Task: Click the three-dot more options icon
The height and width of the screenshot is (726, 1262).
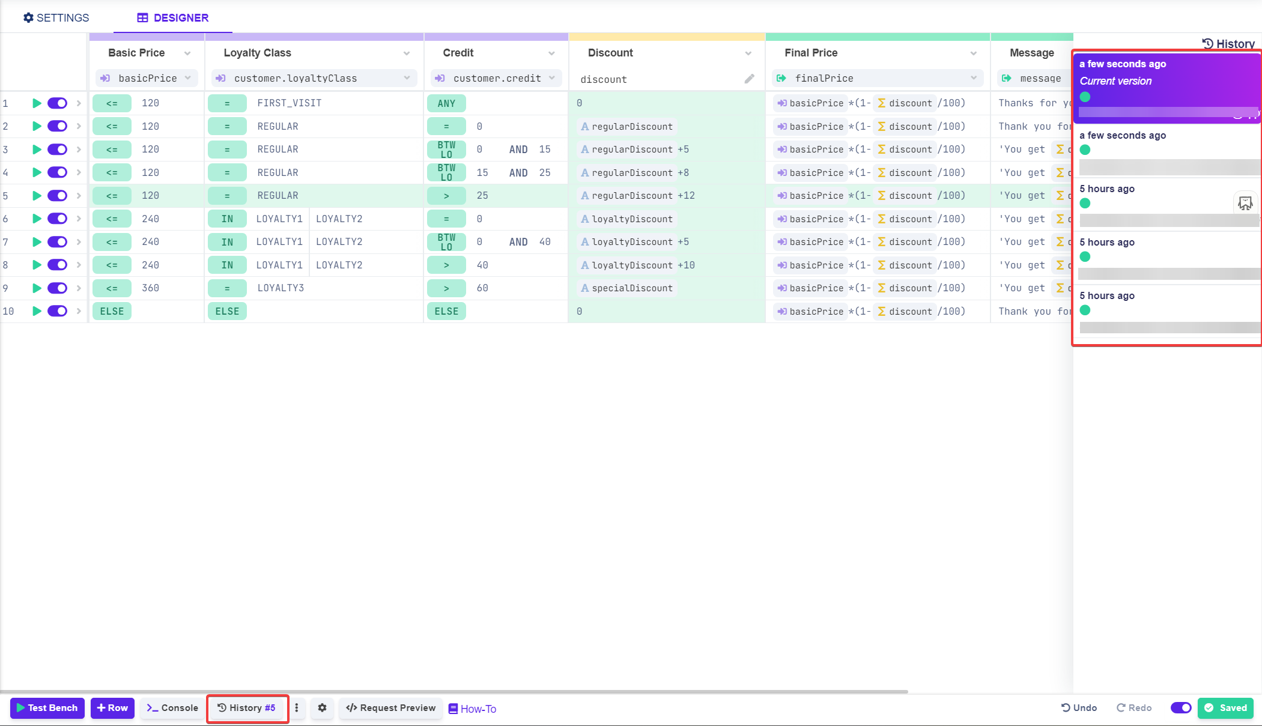Action: [297, 708]
